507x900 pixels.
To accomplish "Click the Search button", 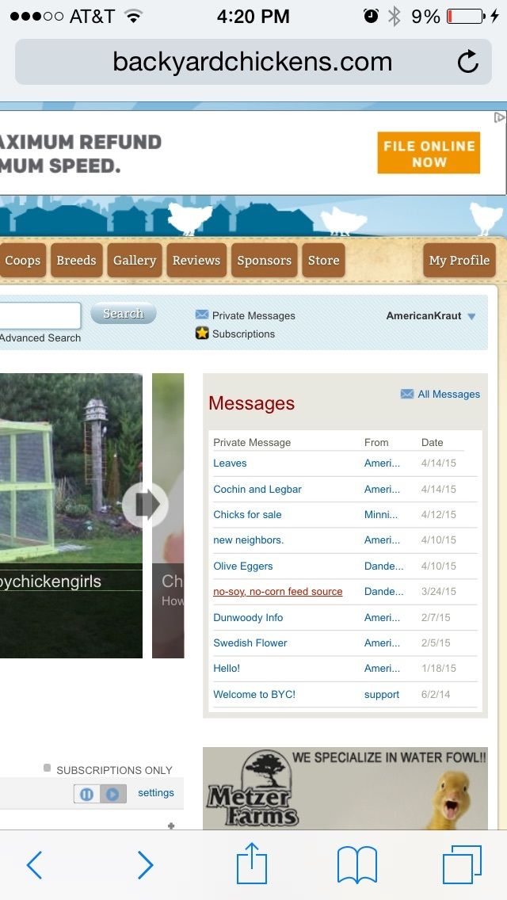I will coord(124,314).
